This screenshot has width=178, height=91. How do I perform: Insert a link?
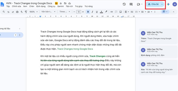pos(112,12)
